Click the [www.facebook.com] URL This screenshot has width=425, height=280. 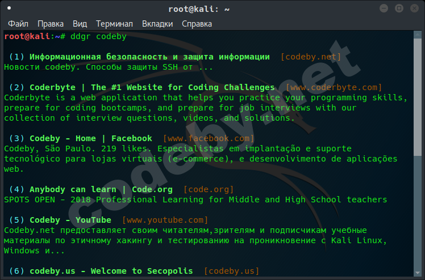point(209,138)
